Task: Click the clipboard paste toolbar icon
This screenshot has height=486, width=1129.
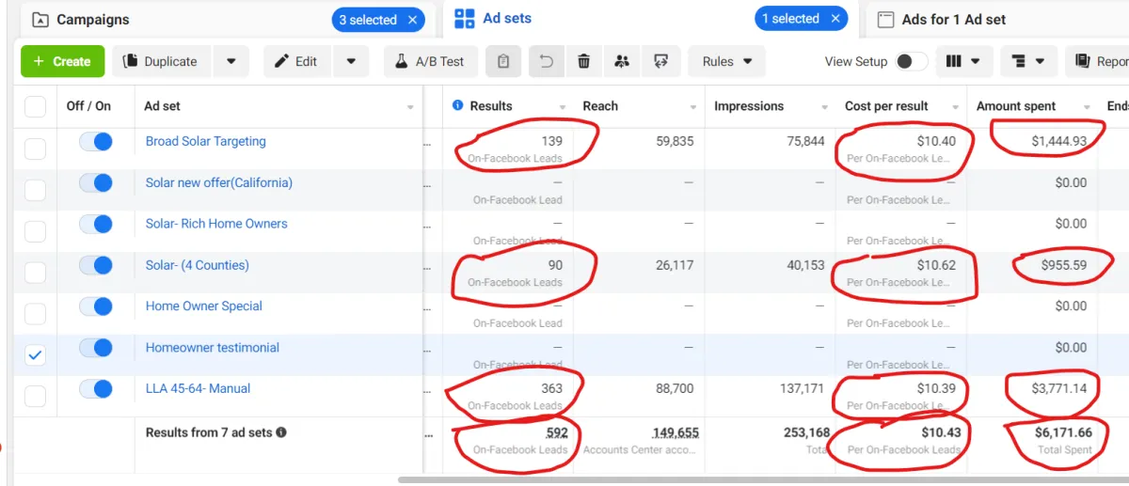Action: [x=503, y=61]
